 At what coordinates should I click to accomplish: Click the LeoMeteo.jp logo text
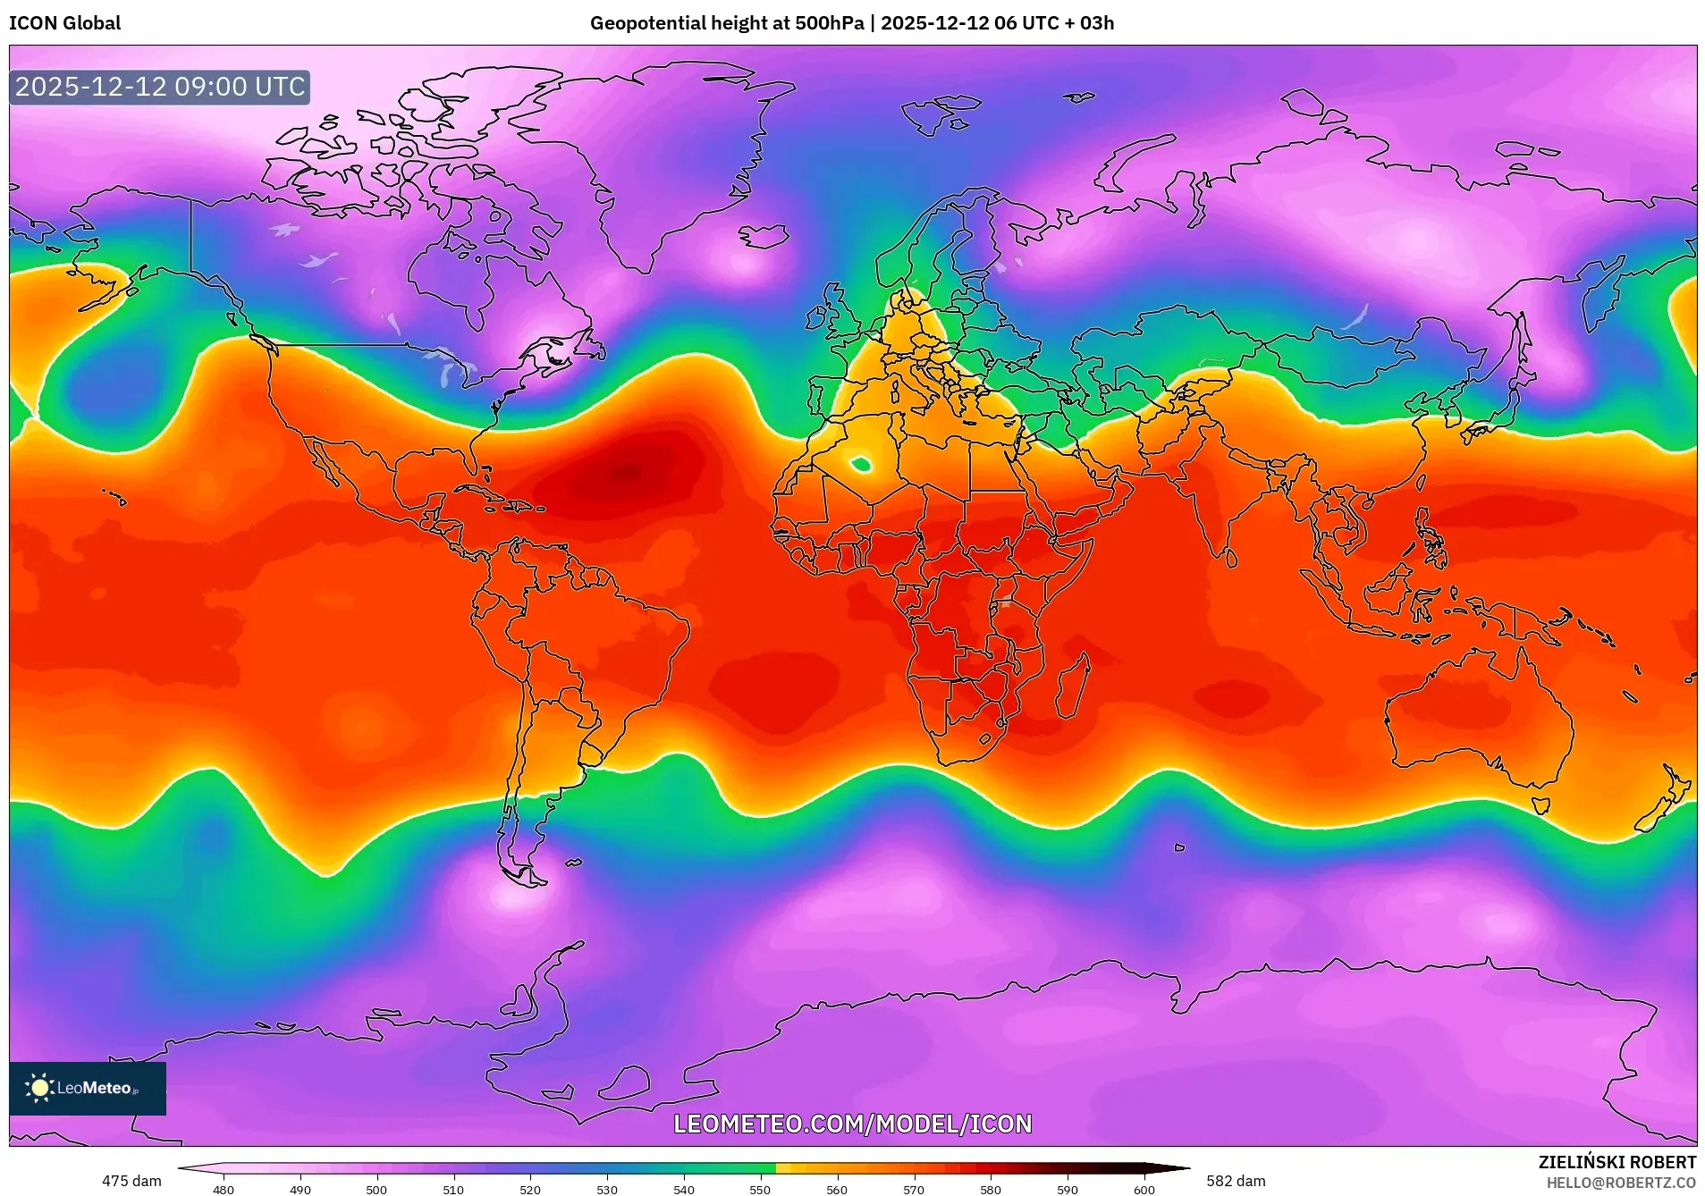click(98, 1087)
